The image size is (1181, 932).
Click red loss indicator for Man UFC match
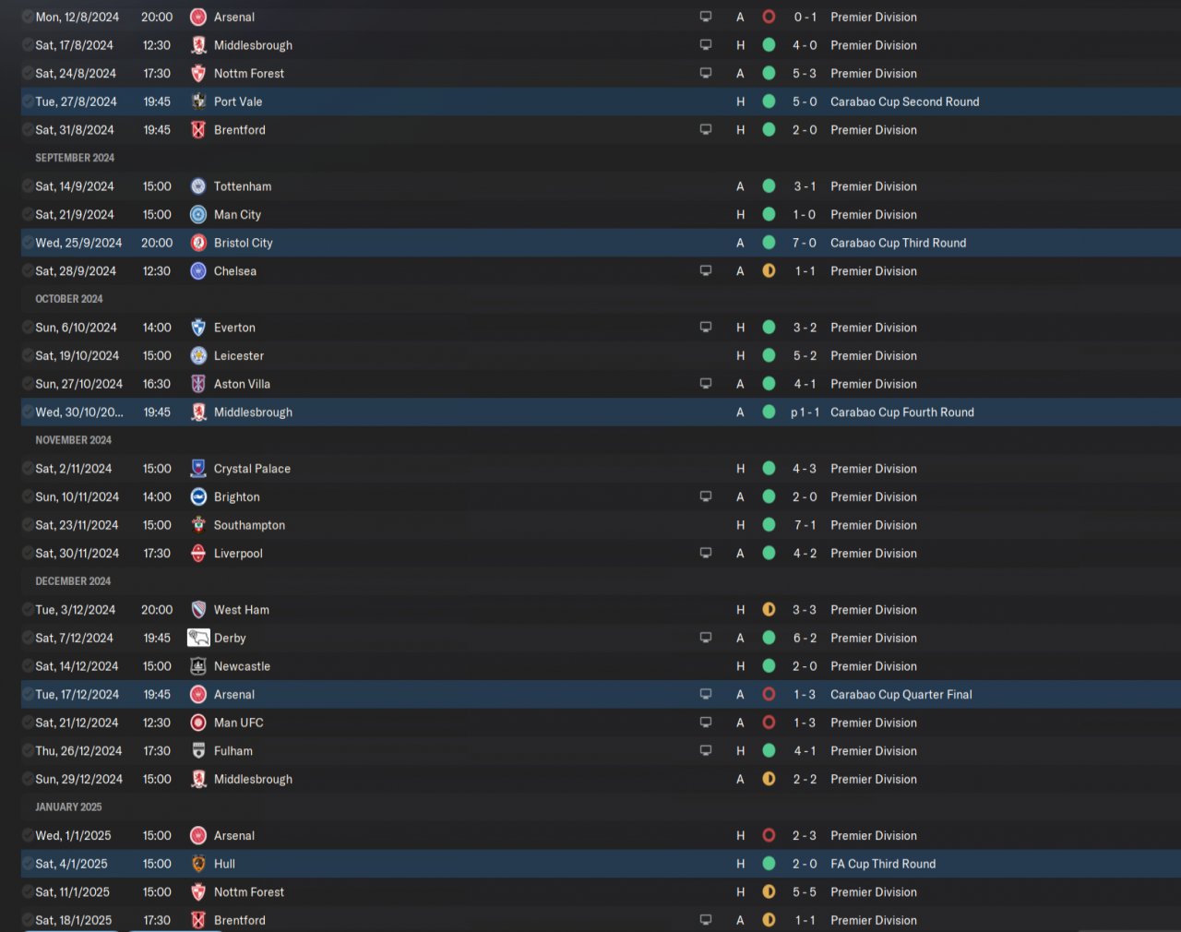(769, 723)
